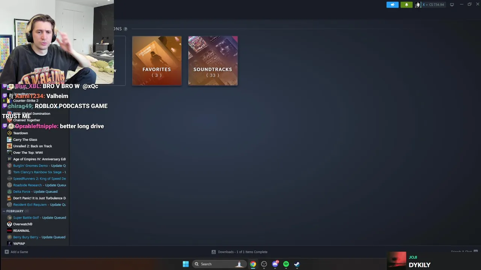481x270 pixels.
Task: Open the Favorites collection tile
Action: tap(157, 61)
